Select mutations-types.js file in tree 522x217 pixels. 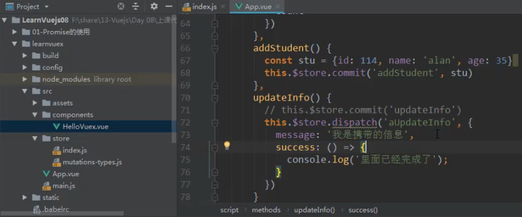click(x=92, y=162)
